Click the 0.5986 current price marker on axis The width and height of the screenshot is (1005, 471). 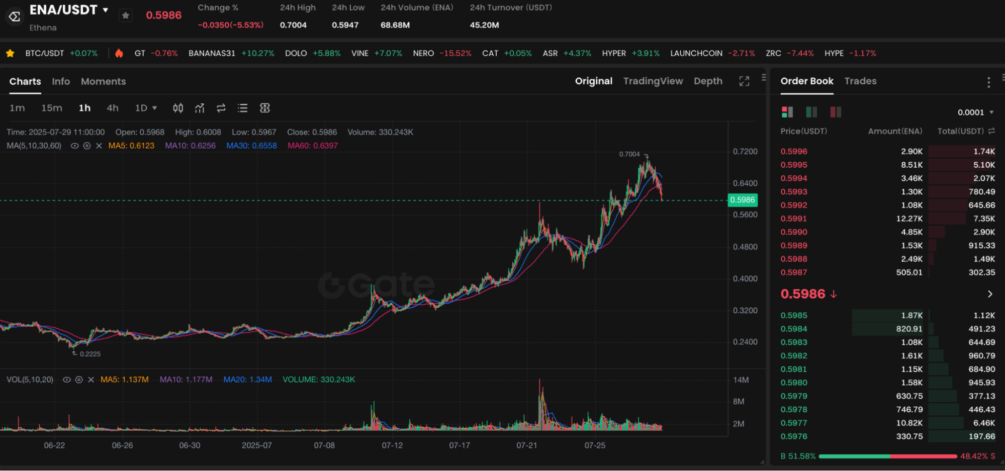pyautogui.click(x=743, y=200)
